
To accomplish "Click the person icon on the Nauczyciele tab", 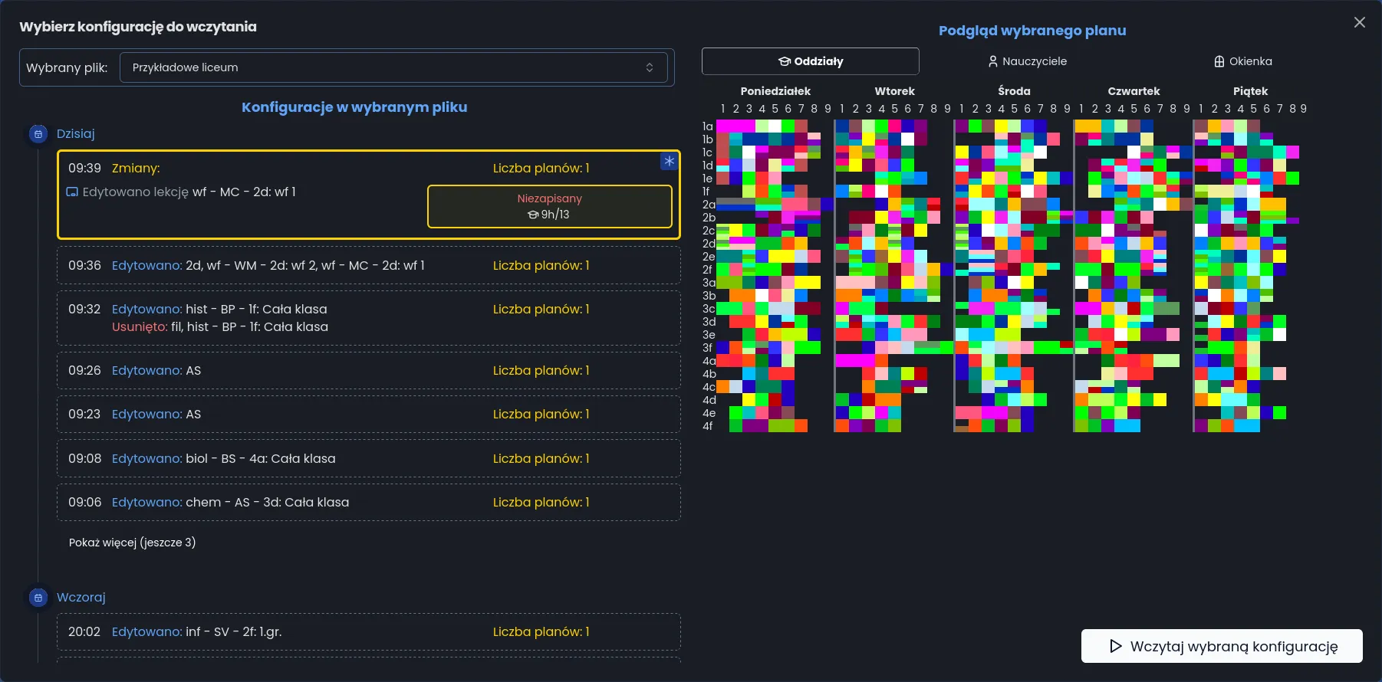I will [992, 61].
